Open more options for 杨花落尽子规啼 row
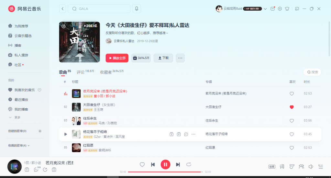This screenshot has width=331, height=178. 193,134
